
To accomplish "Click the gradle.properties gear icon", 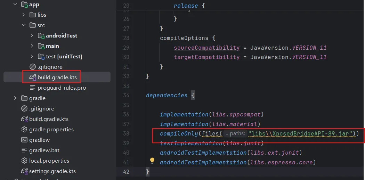I will pos(24,129).
